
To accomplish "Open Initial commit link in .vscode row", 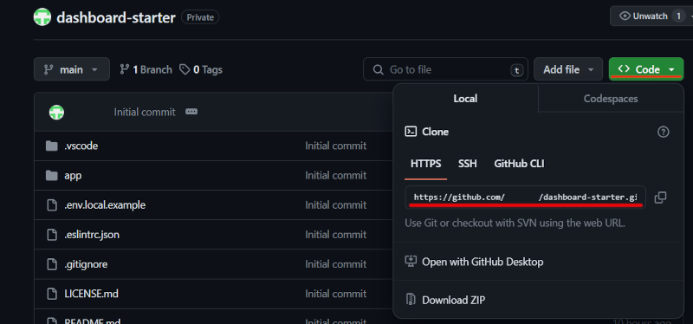I will (335, 146).
